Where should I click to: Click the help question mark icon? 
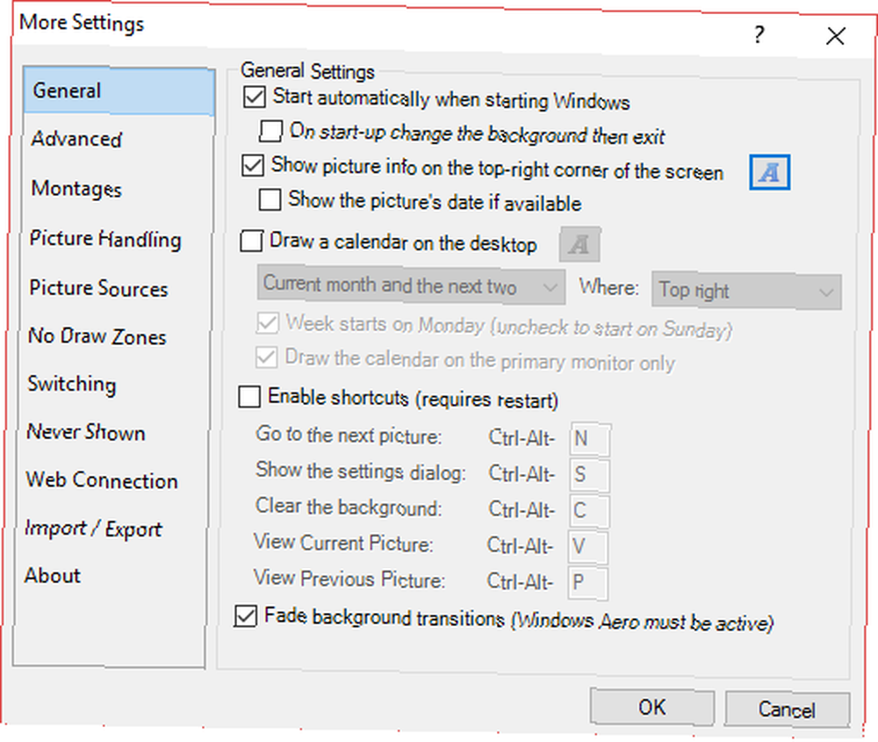759,35
